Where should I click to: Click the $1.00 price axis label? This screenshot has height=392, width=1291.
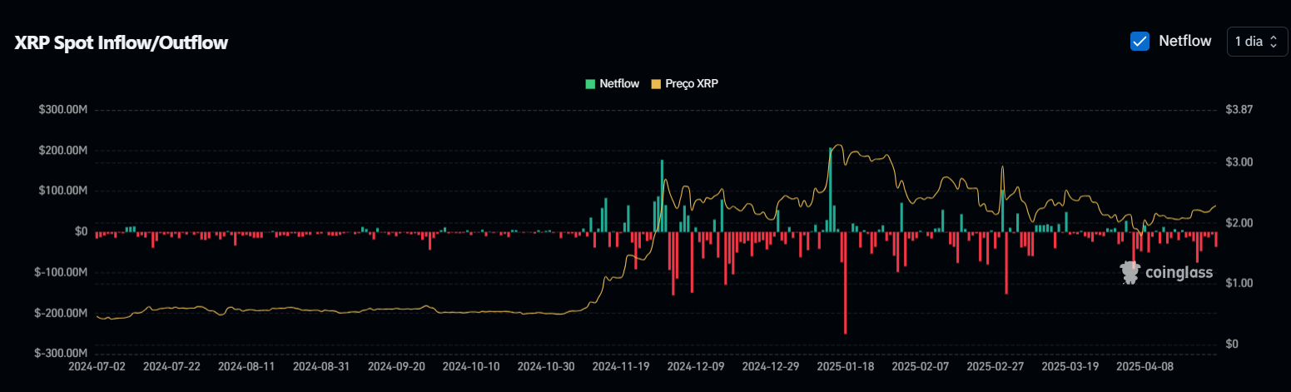[x=1239, y=283]
